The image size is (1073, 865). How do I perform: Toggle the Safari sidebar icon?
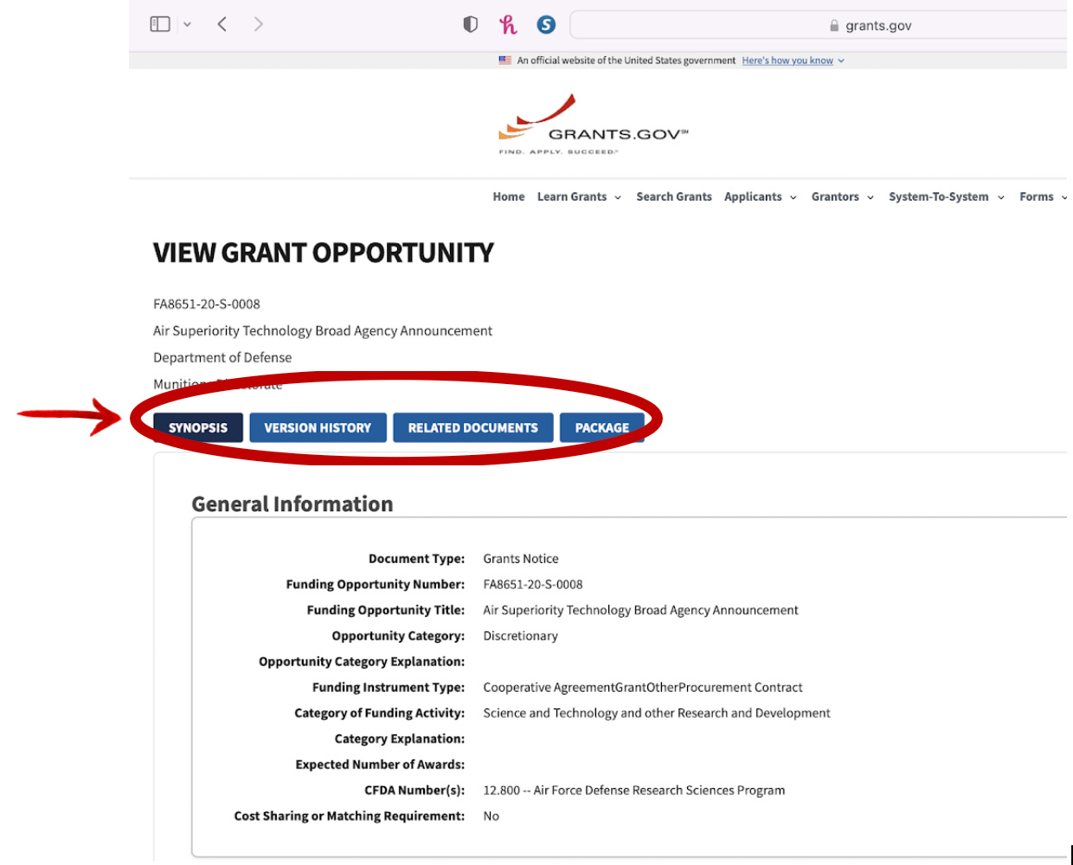tap(160, 24)
